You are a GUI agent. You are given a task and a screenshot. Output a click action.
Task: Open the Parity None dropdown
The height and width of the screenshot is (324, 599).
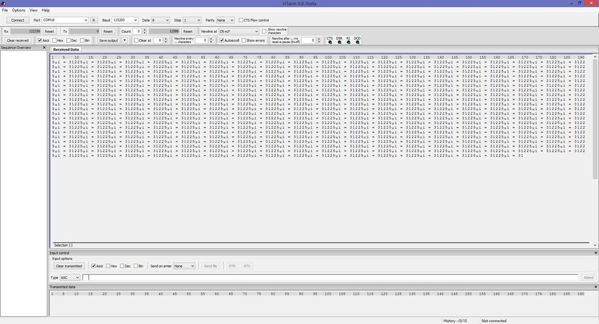[x=225, y=20]
